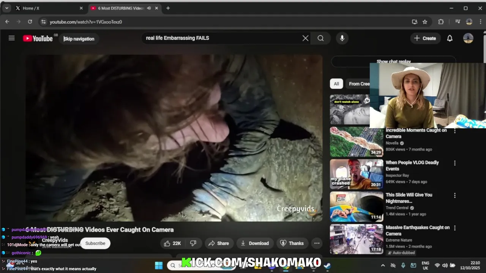Open more actions ellipsis under video
The height and width of the screenshot is (273, 486).
317,243
